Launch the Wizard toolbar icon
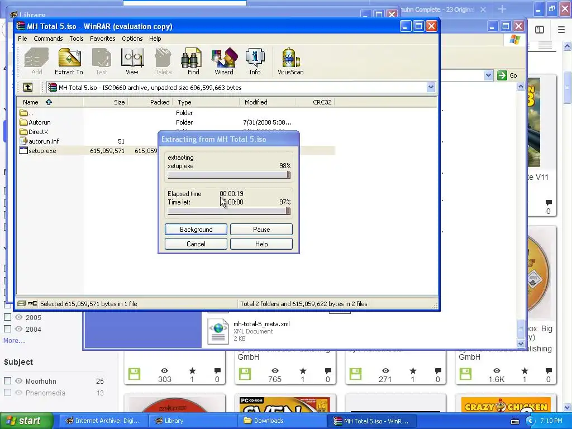 tap(224, 58)
